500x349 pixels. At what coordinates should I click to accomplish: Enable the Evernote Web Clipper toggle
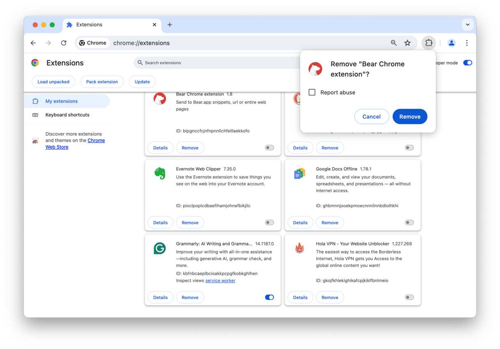click(x=270, y=223)
